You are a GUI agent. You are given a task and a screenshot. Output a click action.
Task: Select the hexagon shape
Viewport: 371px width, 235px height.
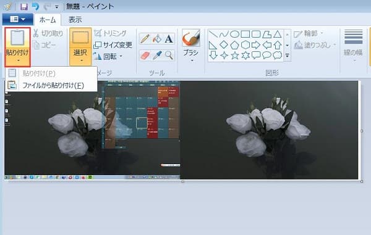[x=245, y=45]
